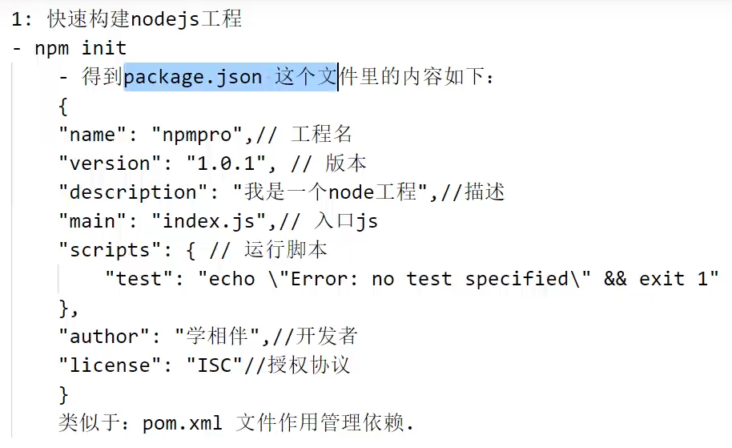
Task: Click the "我是一个node工程" description value
Action: (x=330, y=192)
